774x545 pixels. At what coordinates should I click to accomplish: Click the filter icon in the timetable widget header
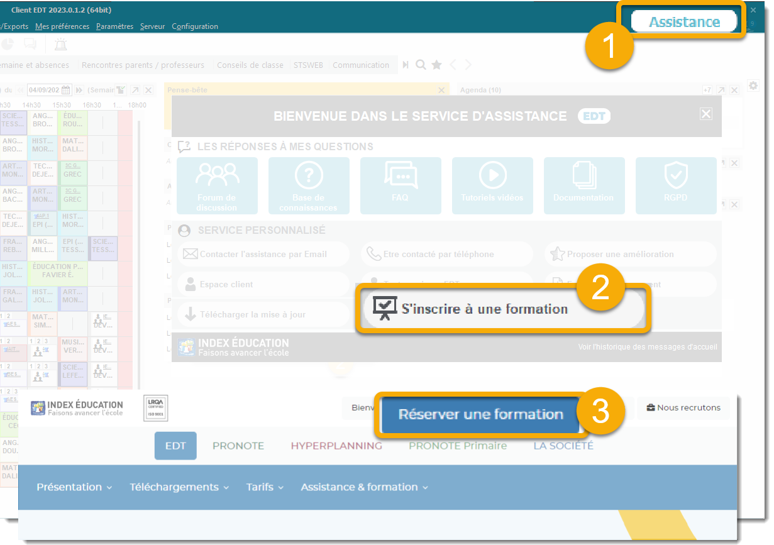coord(121,90)
